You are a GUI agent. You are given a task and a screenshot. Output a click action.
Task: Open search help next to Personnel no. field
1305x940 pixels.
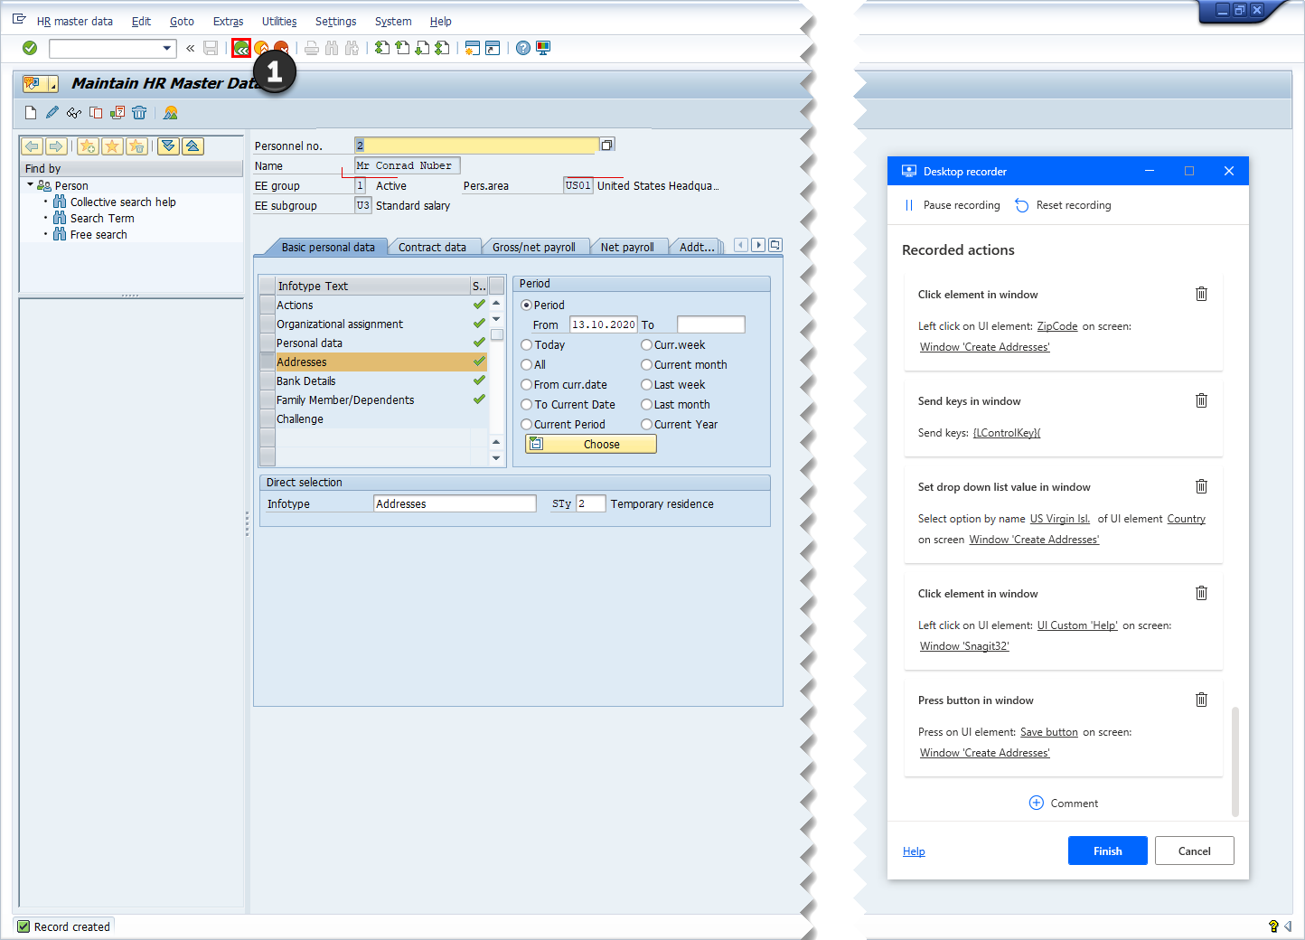607,145
